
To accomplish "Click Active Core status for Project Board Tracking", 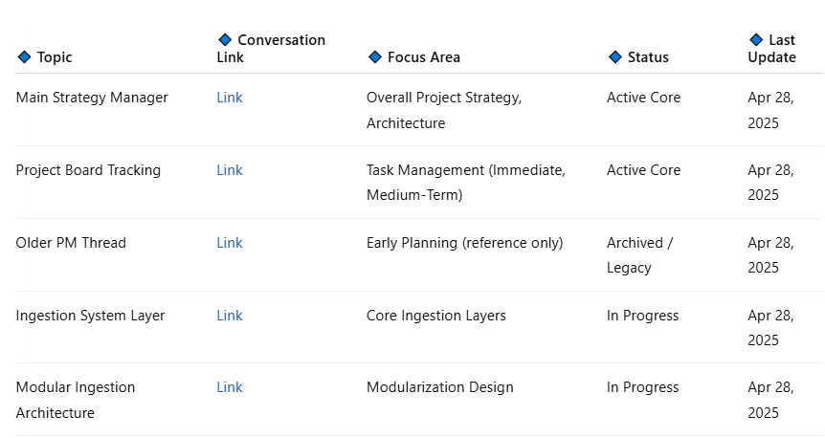I will [643, 170].
